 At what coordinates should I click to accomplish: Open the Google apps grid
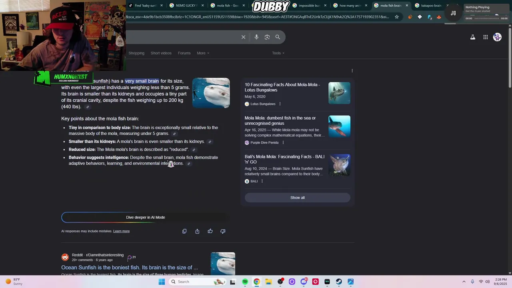486,37
